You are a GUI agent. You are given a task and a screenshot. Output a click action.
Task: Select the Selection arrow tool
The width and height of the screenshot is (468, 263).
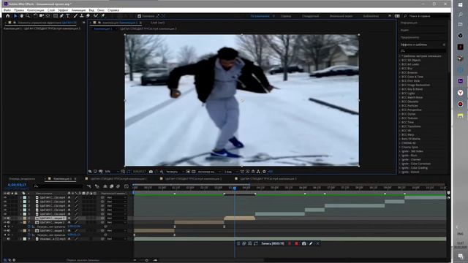(x=15, y=16)
